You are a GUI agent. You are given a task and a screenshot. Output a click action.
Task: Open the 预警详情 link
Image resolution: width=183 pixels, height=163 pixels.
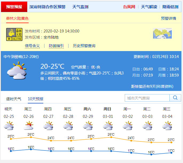(169, 18)
